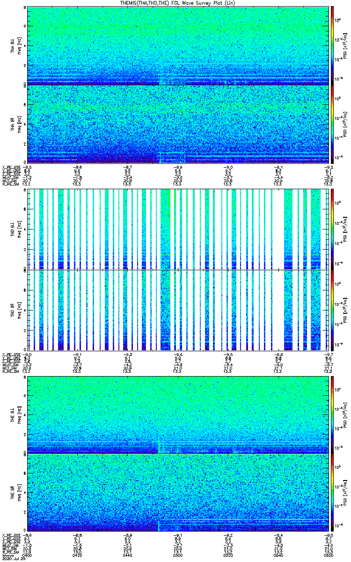Click the R_RE_SM row label under the THA panels
The image size is (351, 562).
[x=10, y=184]
